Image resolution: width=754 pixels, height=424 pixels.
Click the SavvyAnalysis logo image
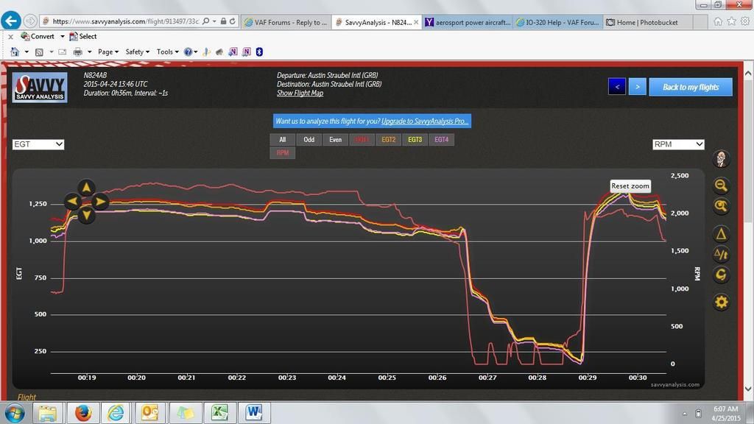pos(40,87)
